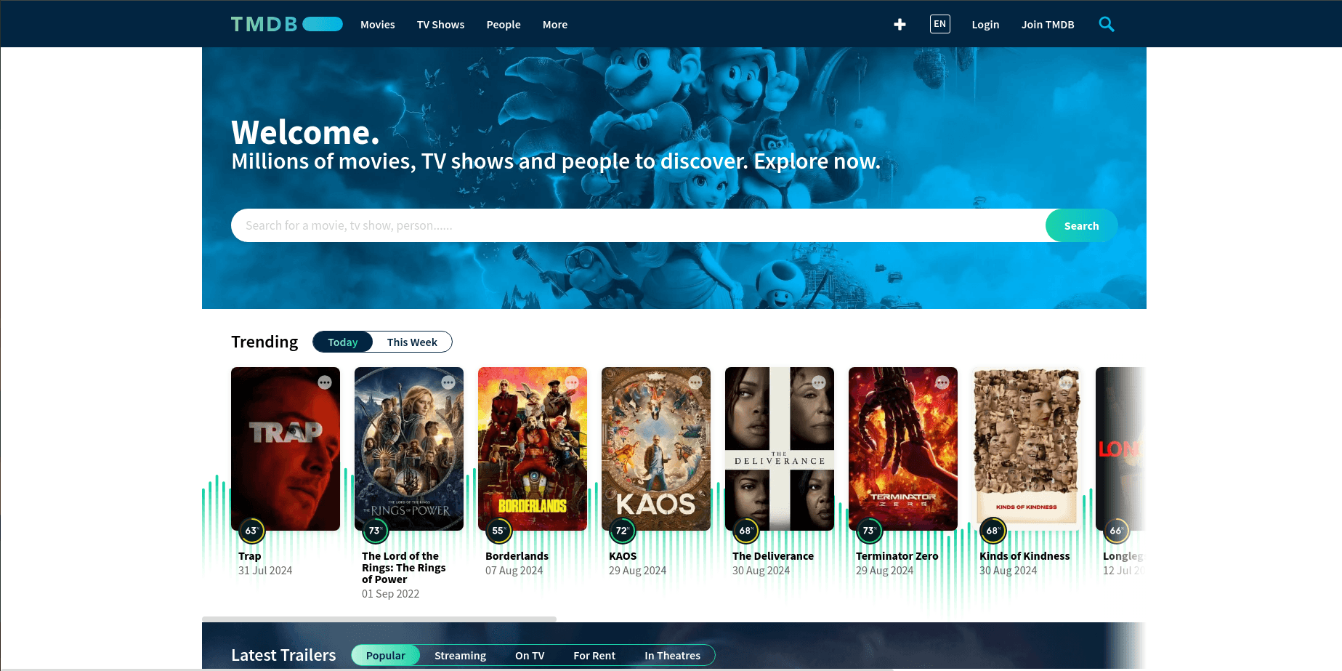Viewport: 1342px width, 671px height.
Task: Open the Kinds of Kindness title link
Action: click(x=1024, y=556)
